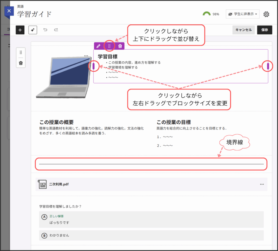Open 学生に非表示 visibility dropdown
Screen dimensions: 278x251
[242, 14]
